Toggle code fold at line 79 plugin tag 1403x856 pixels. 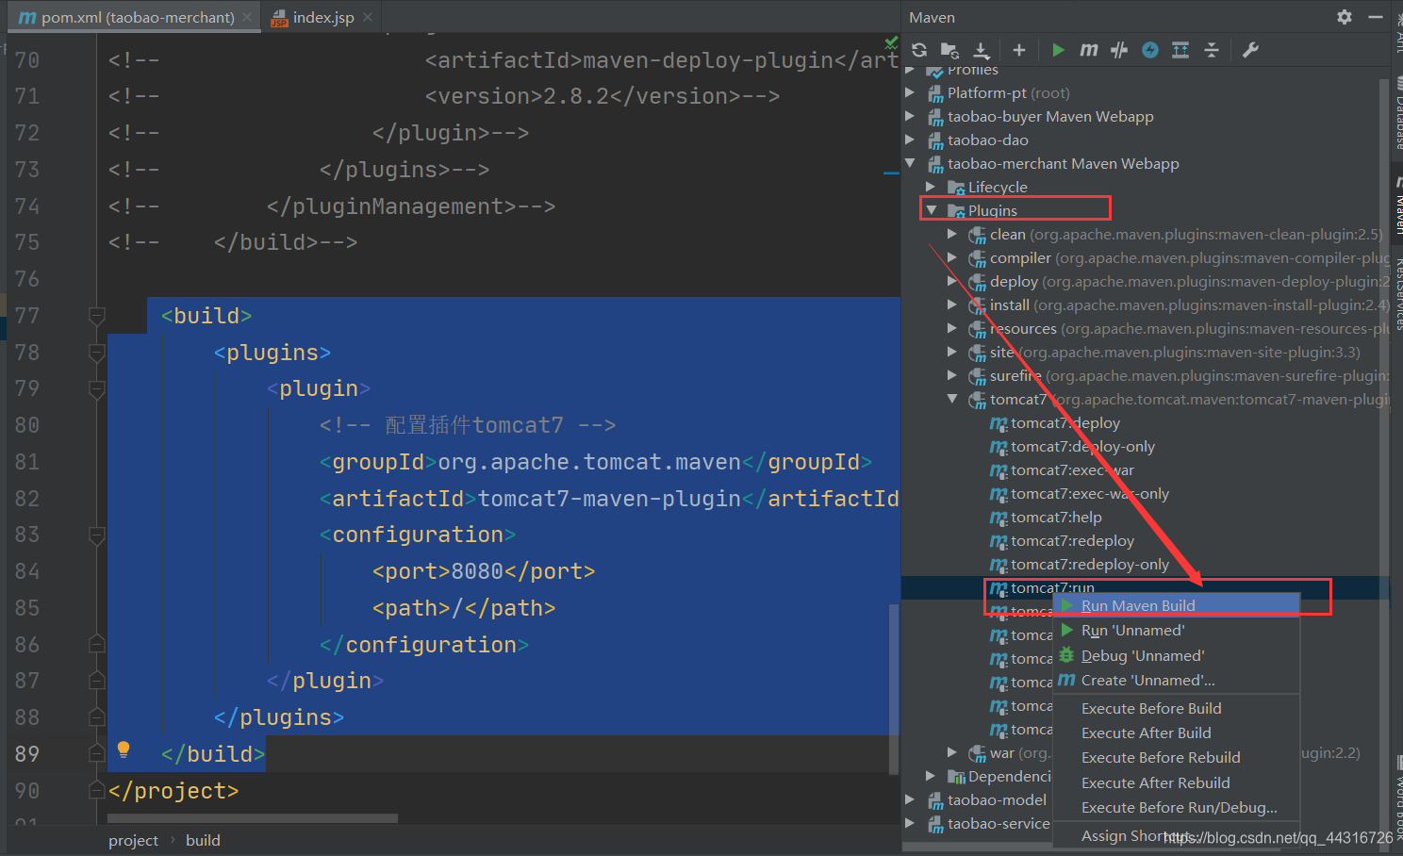click(x=96, y=388)
